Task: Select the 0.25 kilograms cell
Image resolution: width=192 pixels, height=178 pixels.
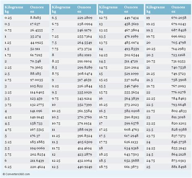Action: [8, 18]
